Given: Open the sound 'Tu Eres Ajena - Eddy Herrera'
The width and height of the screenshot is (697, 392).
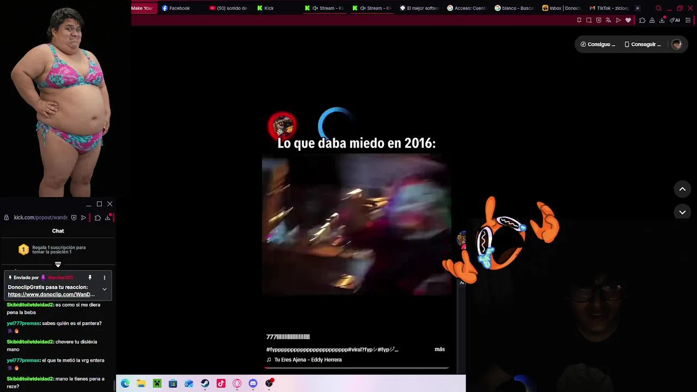Looking at the screenshot, I should click(x=308, y=360).
